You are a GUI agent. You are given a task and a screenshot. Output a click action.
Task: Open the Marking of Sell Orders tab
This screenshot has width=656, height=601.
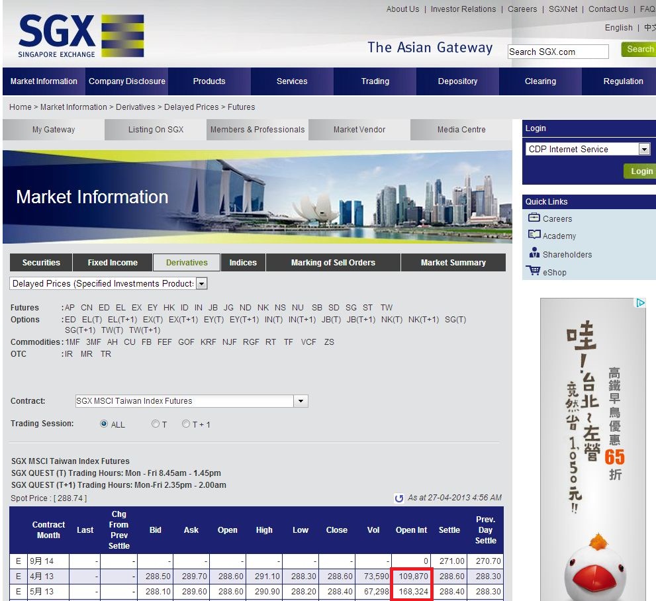click(333, 263)
